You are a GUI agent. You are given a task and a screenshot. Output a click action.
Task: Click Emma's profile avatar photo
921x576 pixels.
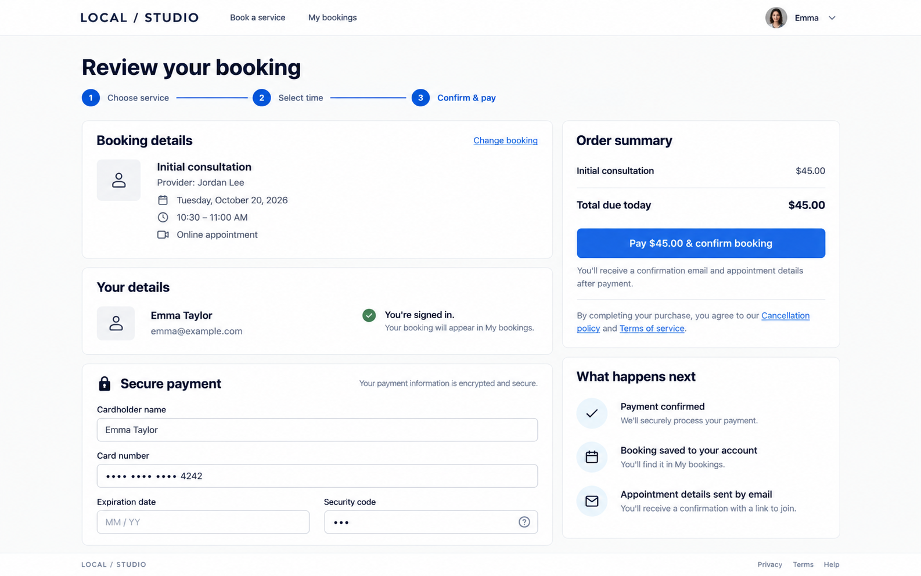(776, 17)
